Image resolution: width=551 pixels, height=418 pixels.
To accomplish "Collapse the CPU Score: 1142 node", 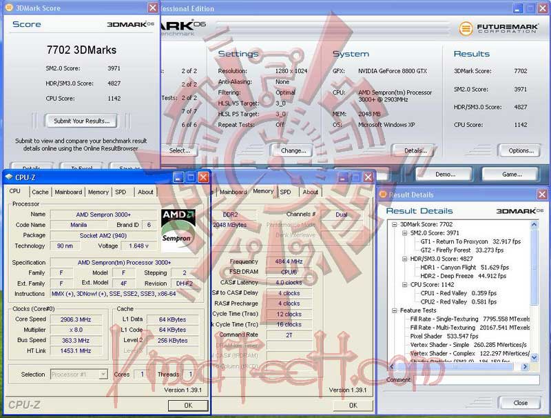I will [x=405, y=285].
